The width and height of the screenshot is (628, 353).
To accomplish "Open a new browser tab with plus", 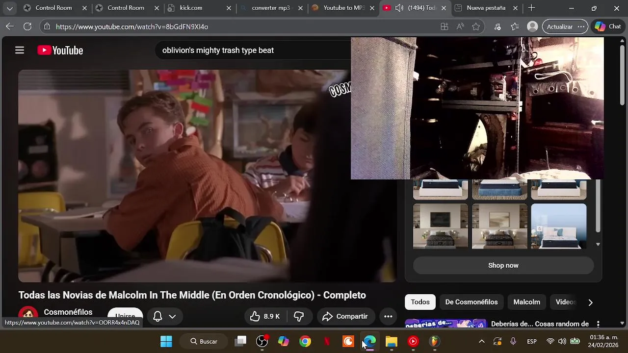I will [x=531, y=8].
